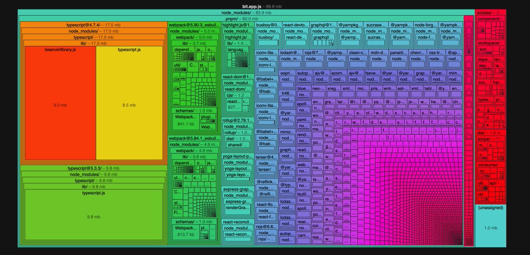The image size is (530, 255).
Task: Select the rollup@2.79.1 package header
Action: pyautogui.click(x=237, y=120)
